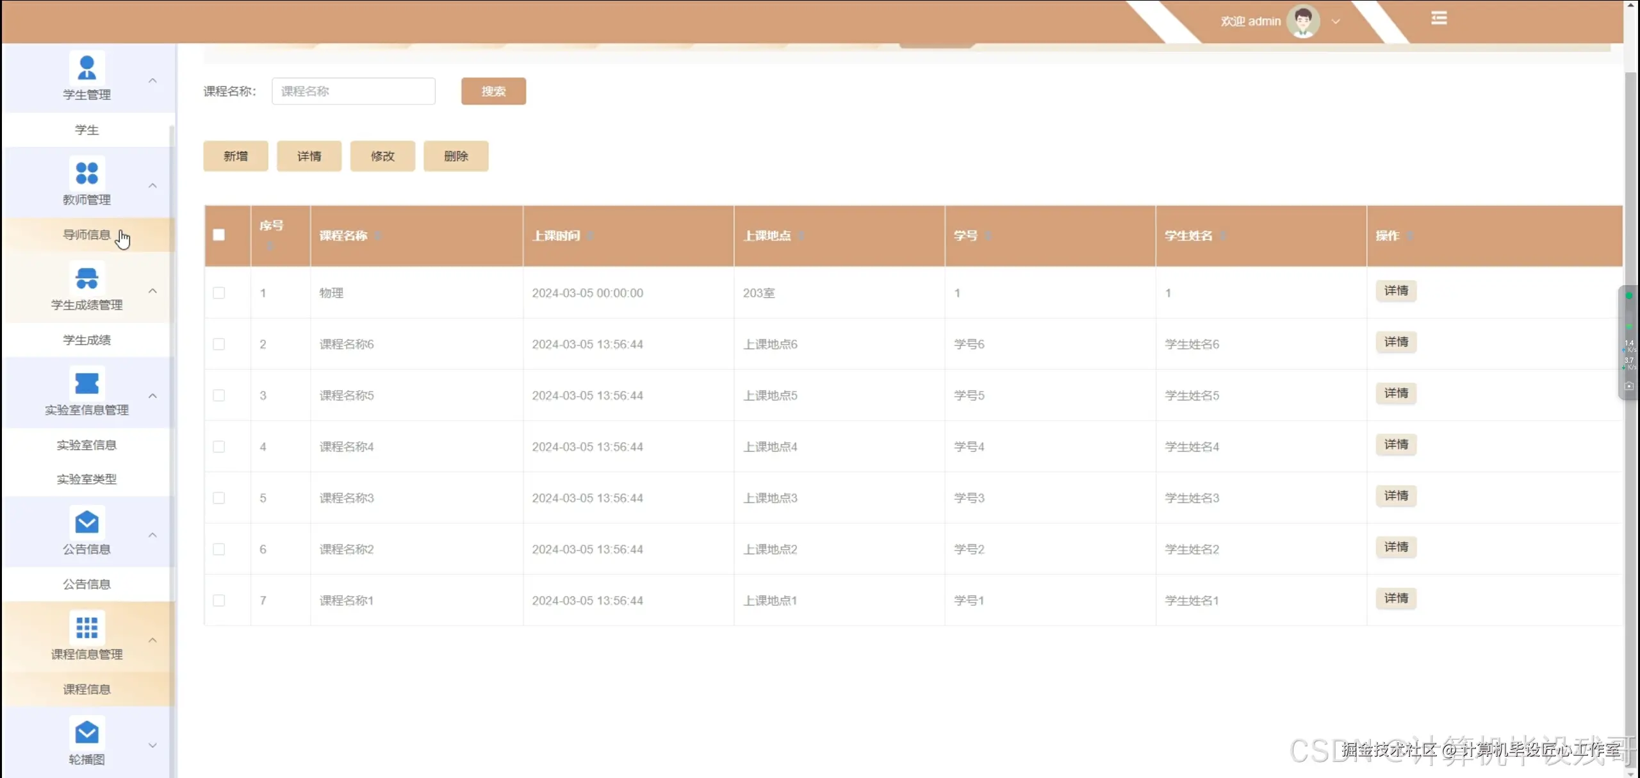Click the 课程信息管理 grid icon
This screenshot has width=1640, height=778.
[86, 627]
